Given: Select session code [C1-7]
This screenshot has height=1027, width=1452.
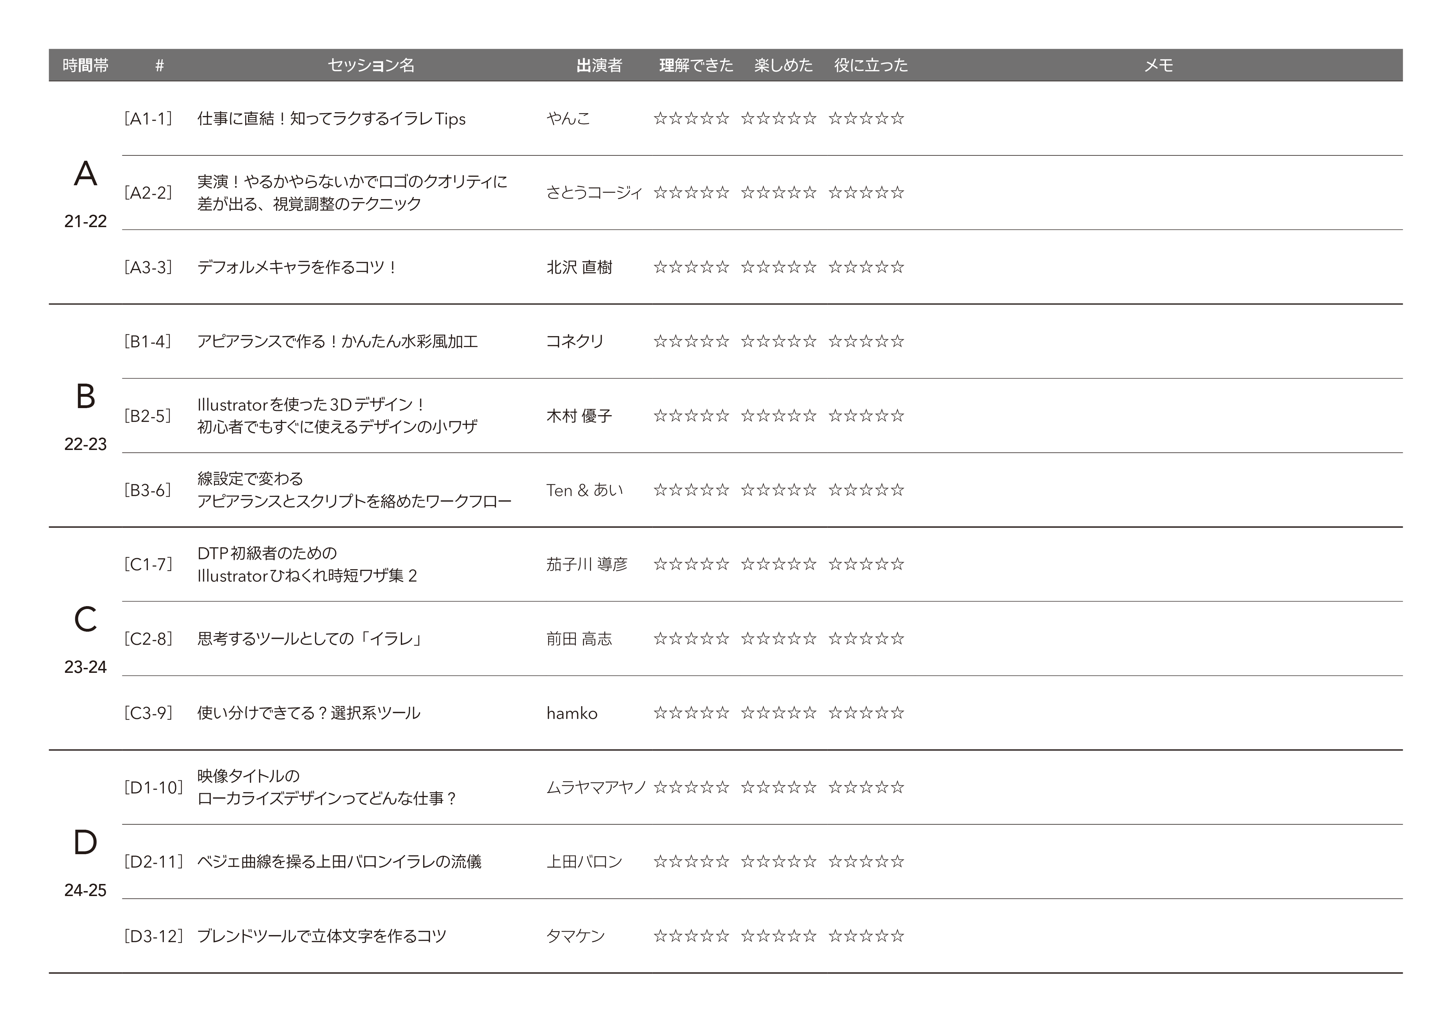Looking at the screenshot, I should tap(148, 564).
